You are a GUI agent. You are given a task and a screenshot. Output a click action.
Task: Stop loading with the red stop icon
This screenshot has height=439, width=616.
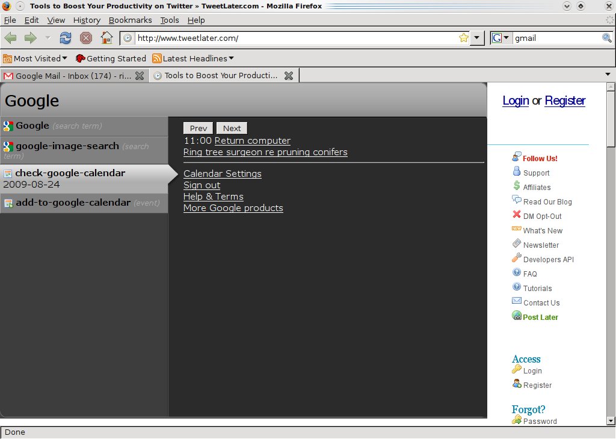85,38
